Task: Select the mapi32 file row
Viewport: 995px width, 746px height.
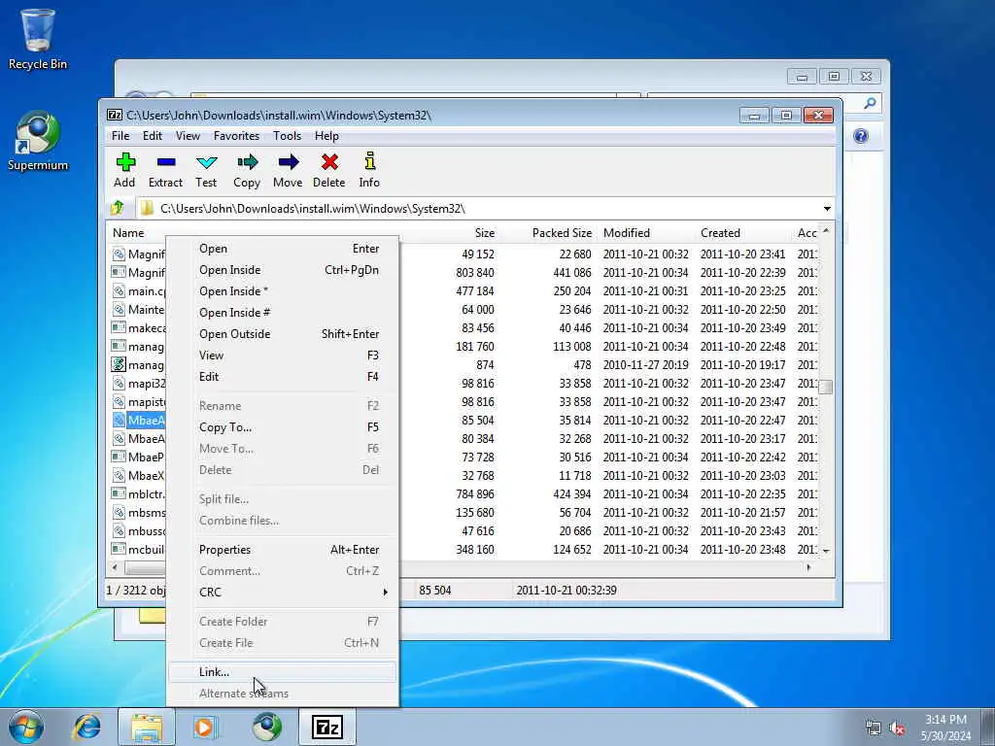Action: pyautogui.click(x=138, y=383)
